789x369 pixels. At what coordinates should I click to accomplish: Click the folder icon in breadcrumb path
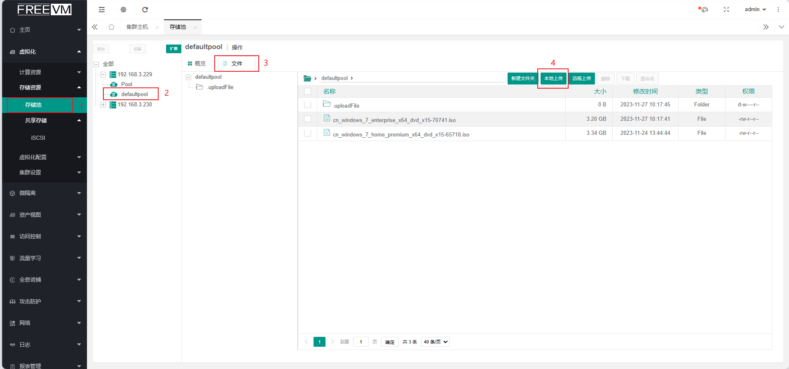pos(307,78)
